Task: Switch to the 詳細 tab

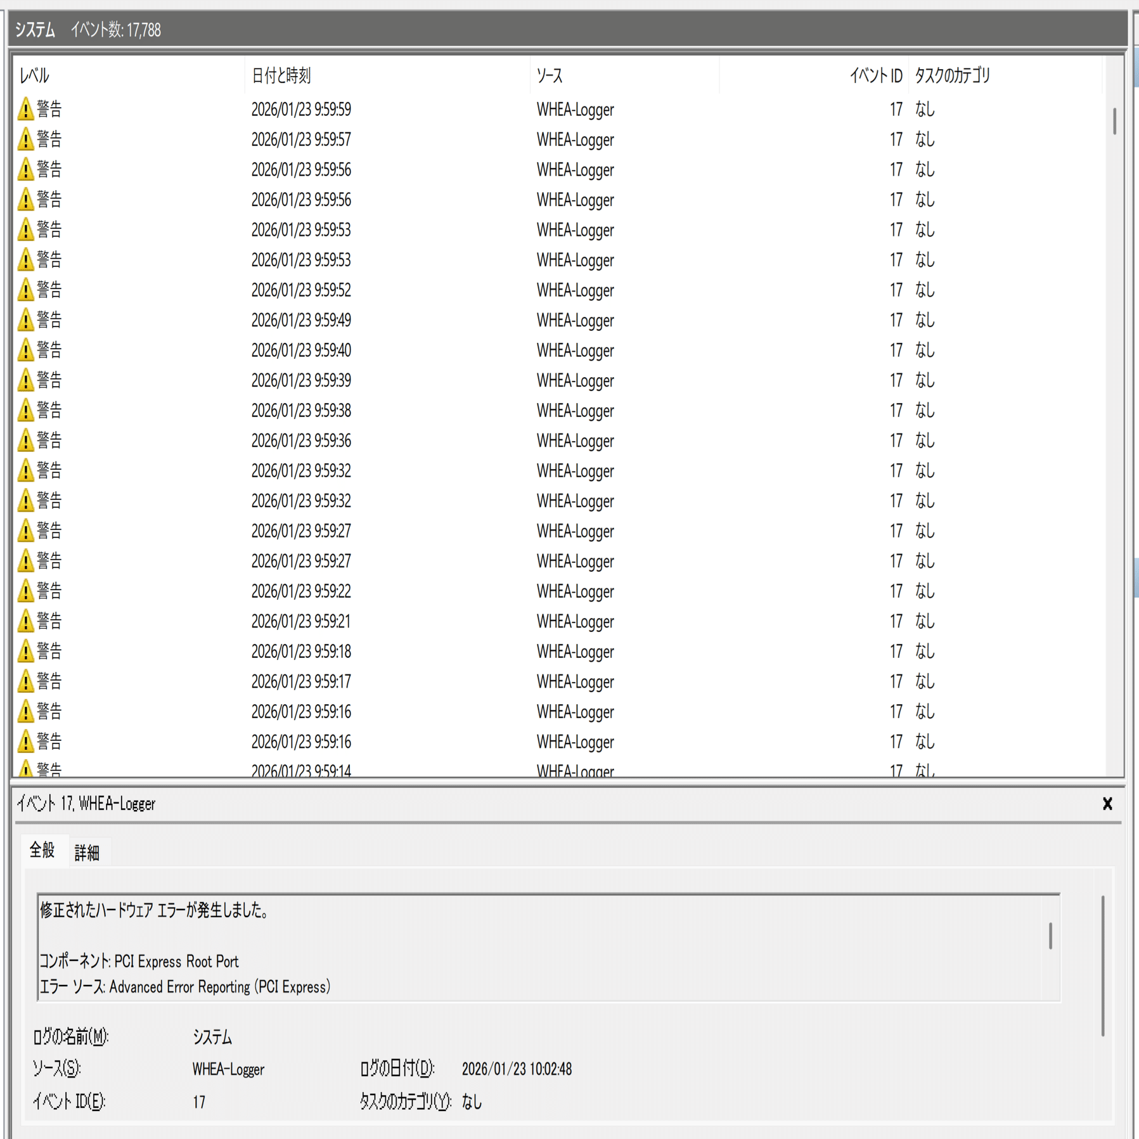Action: tap(88, 852)
